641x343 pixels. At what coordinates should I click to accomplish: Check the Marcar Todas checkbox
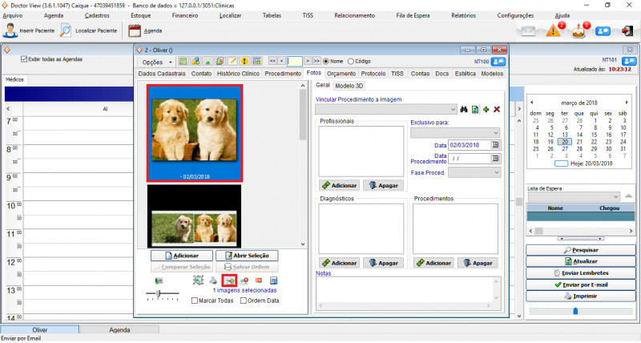coord(196,301)
